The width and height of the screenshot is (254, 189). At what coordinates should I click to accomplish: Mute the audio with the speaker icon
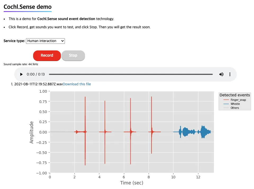[221, 74]
